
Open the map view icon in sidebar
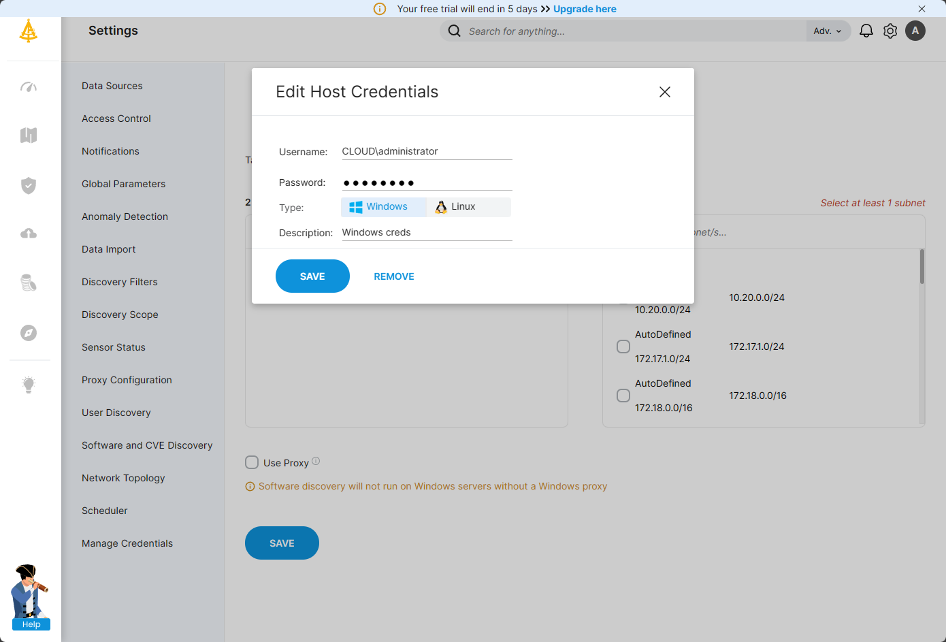[x=29, y=135]
